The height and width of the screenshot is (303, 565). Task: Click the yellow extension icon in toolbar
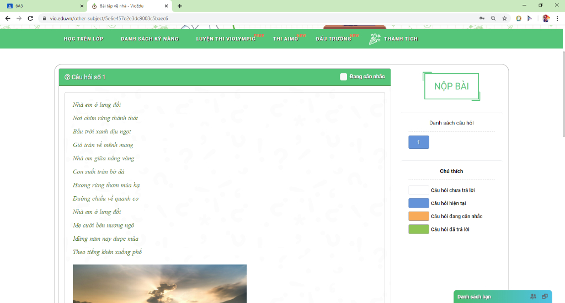519,18
